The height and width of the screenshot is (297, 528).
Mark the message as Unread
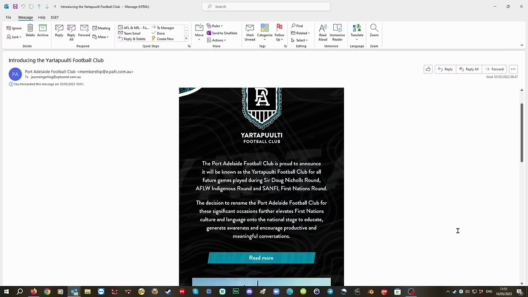tap(250, 32)
